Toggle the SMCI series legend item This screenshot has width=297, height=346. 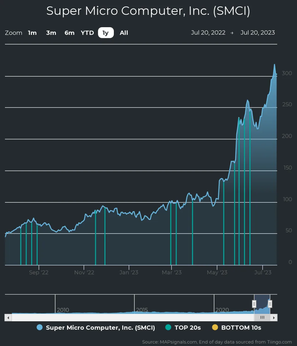[96, 327]
